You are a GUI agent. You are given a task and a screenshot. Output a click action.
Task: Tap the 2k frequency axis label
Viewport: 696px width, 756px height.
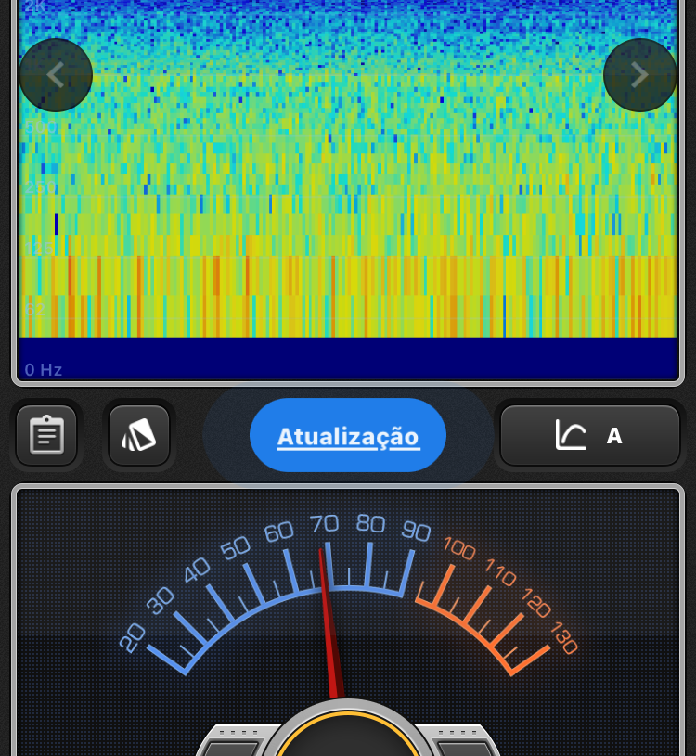tap(34, 7)
